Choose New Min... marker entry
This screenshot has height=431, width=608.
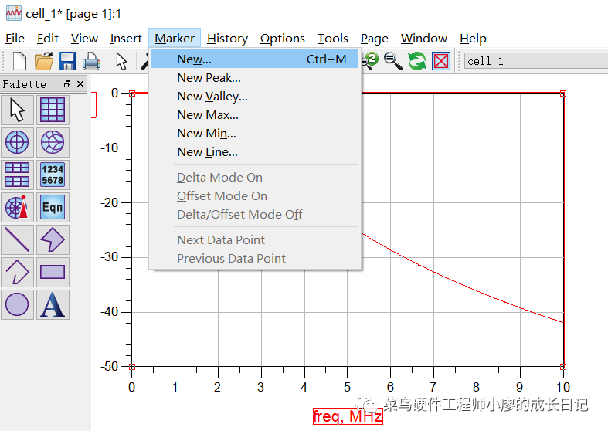255,134
